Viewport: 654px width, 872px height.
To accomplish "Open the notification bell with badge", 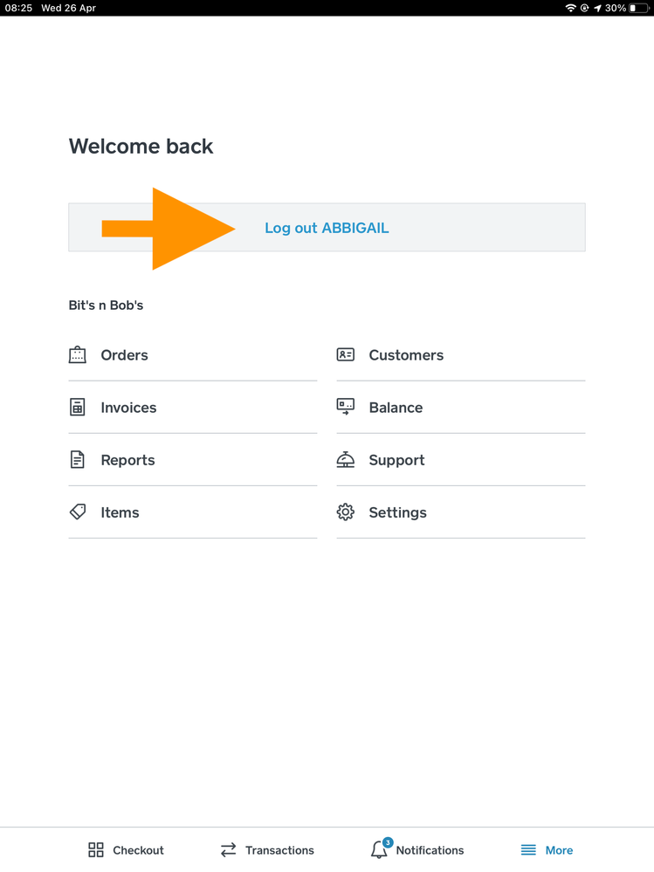I will [x=379, y=849].
